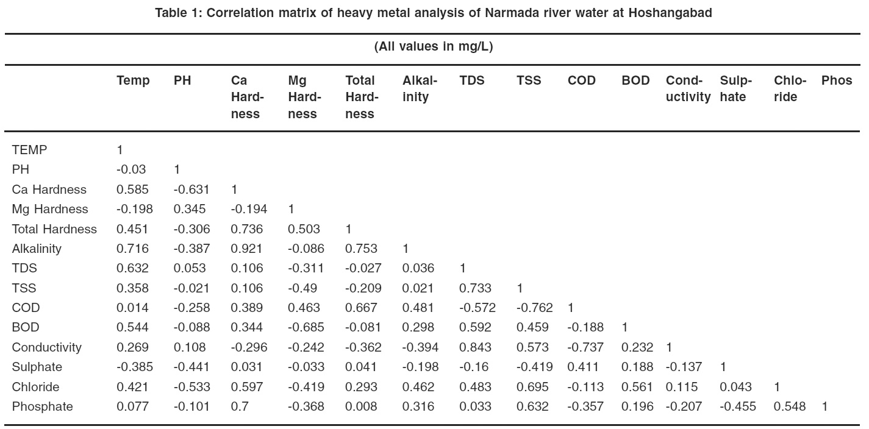Select the -0.03 value in PH row
Screen dimensions: 869x429
tap(131, 169)
